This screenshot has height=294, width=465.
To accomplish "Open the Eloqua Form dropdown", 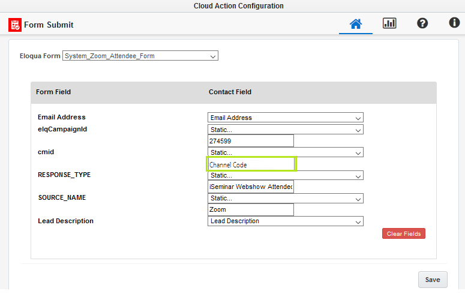I will pos(140,56).
